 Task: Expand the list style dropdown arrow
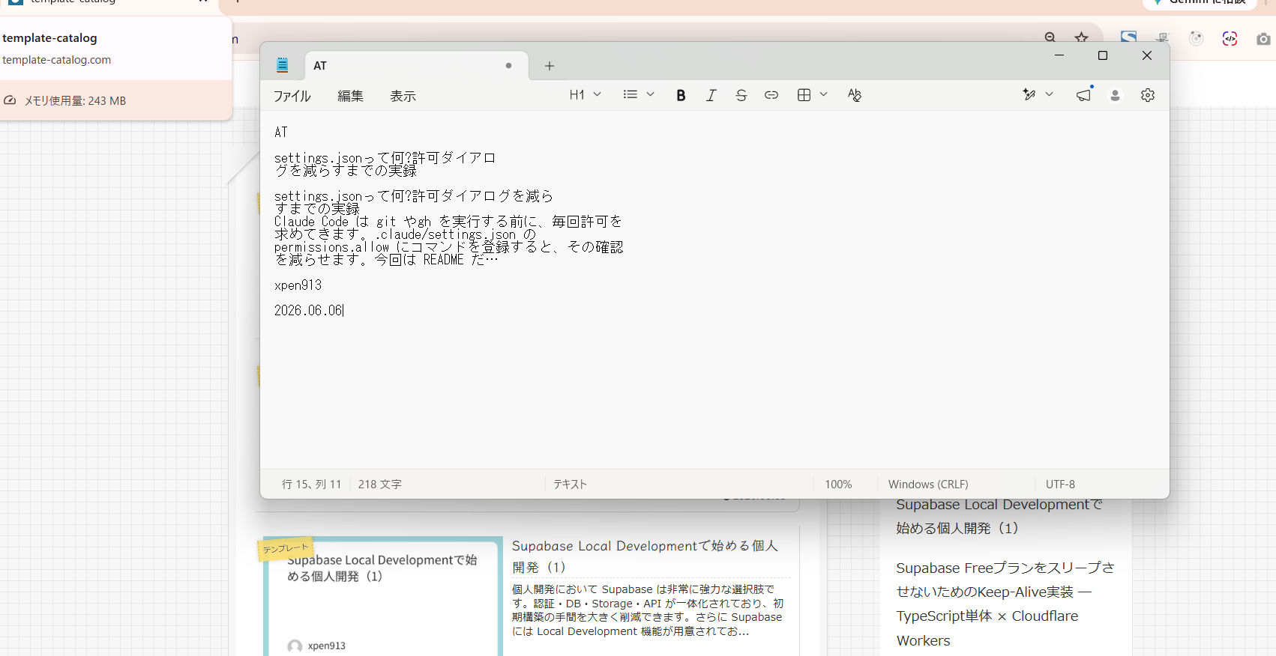click(x=650, y=95)
